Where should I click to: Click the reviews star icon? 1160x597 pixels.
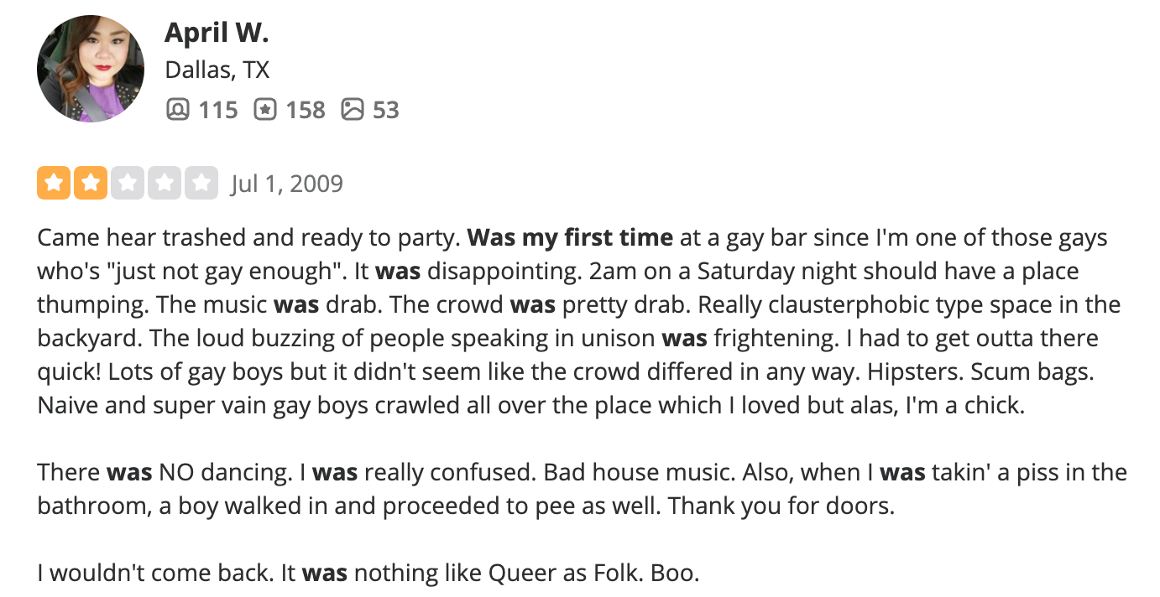(x=265, y=109)
